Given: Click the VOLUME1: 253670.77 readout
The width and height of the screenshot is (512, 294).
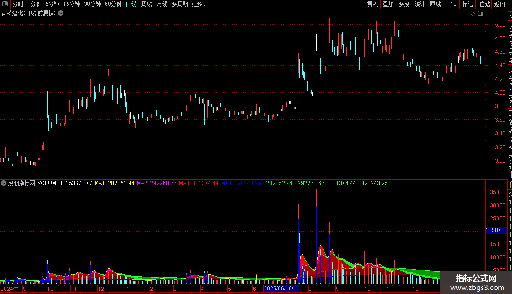Looking at the screenshot, I should click(65, 183).
